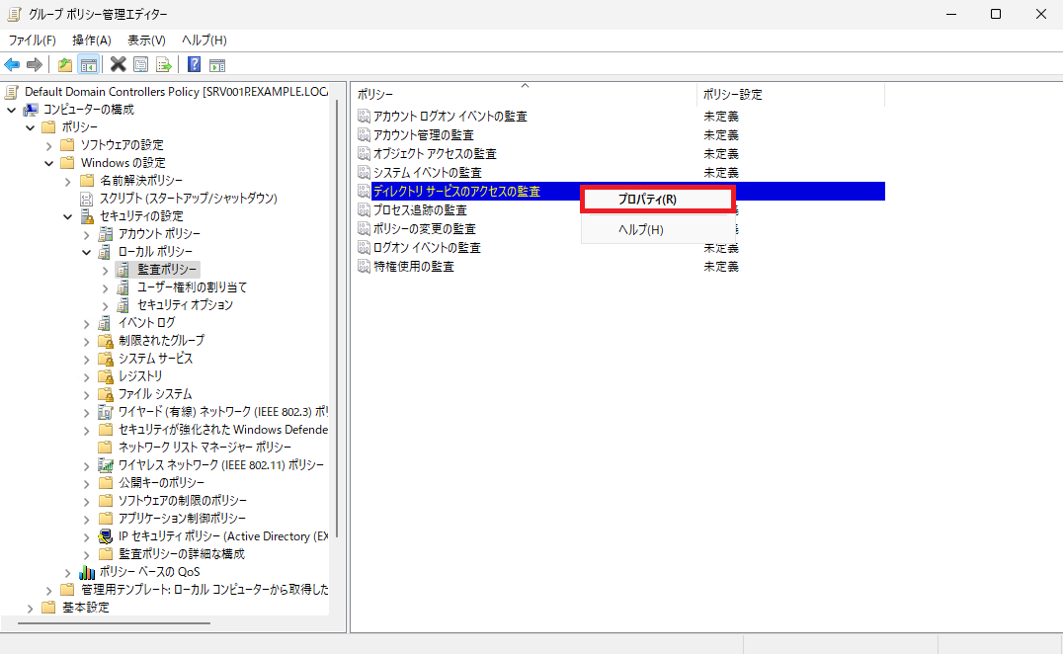Click the blue Help question mark icon

coord(194,64)
